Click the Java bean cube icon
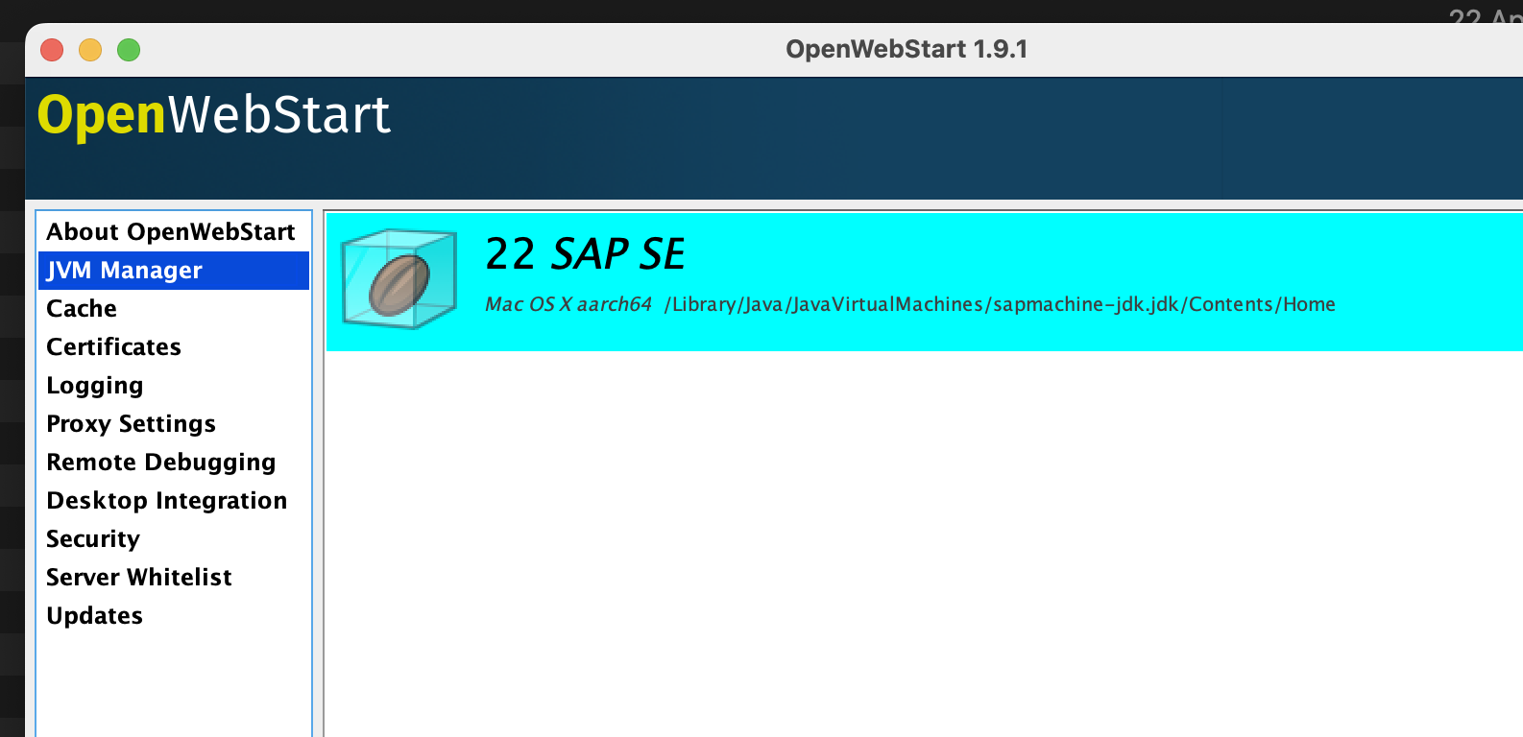The image size is (1523, 737). (399, 278)
